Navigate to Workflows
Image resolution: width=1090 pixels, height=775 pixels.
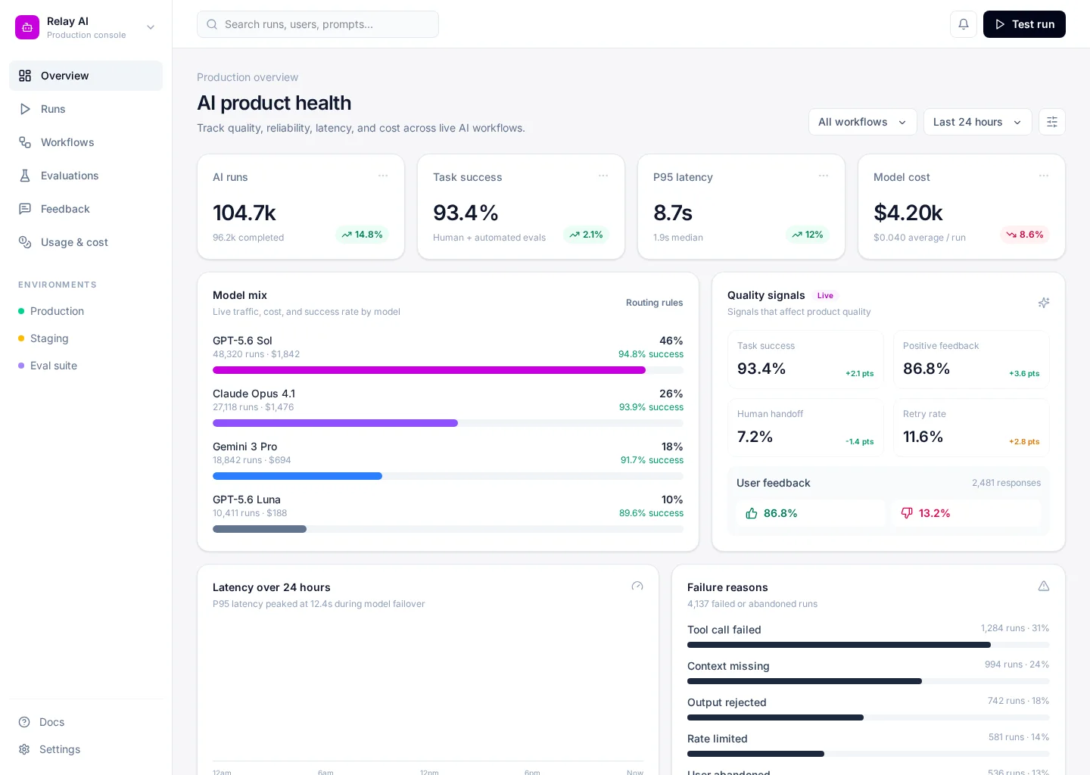tap(86, 142)
